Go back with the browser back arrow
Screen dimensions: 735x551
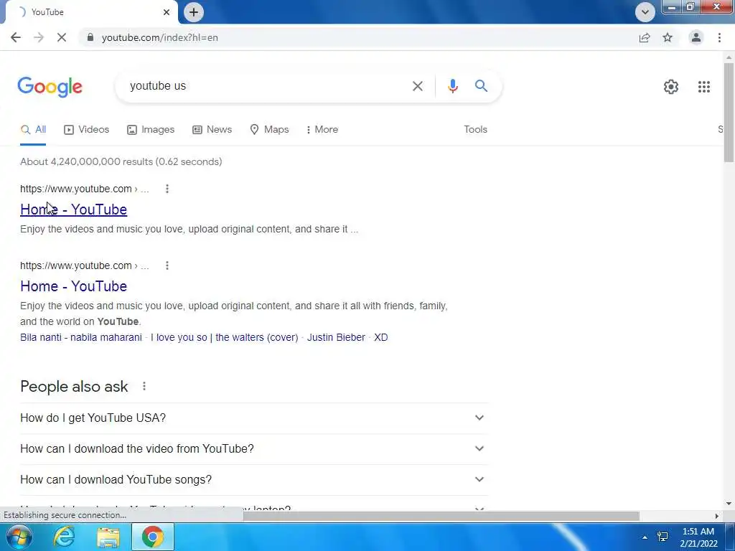(16, 37)
